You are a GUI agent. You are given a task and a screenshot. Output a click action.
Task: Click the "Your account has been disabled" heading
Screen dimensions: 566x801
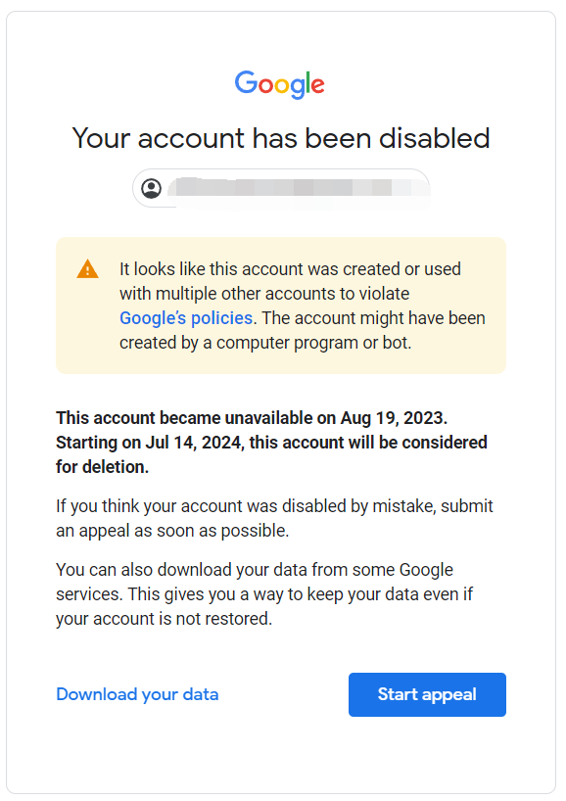click(281, 138)
